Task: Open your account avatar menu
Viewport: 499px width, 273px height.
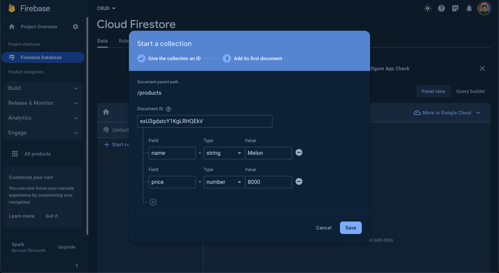Action: click(x=484, y=8)
